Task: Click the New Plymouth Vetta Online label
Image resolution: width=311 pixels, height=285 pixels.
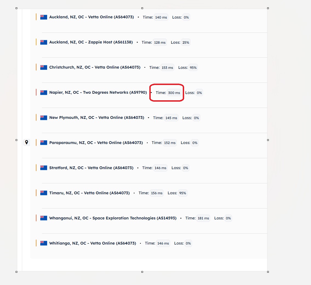Action: 96,117
